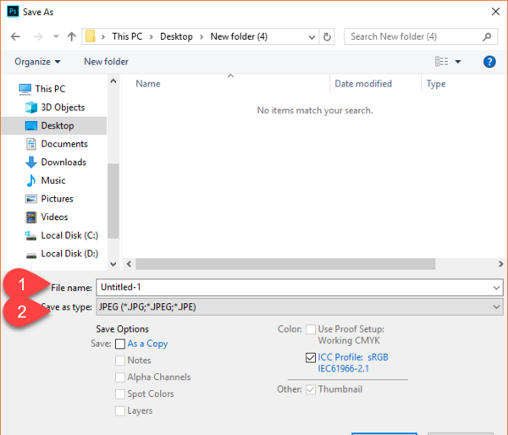Open the blue Help question icon
Viewport: 508px width, 435px height.
click(x=489, y=62)
